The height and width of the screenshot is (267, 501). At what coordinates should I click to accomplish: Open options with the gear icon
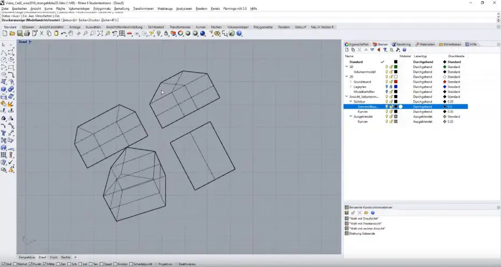(x=217, y=33)
